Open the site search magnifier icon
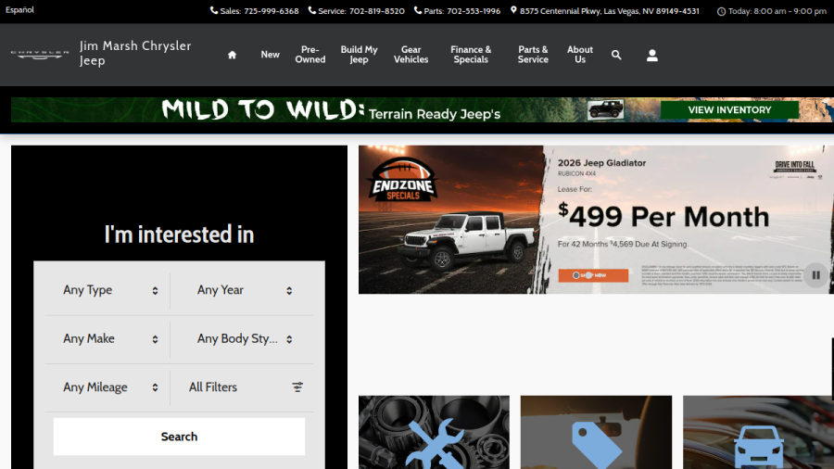Viewport: 834px width, 469px height. click(616, 55)
